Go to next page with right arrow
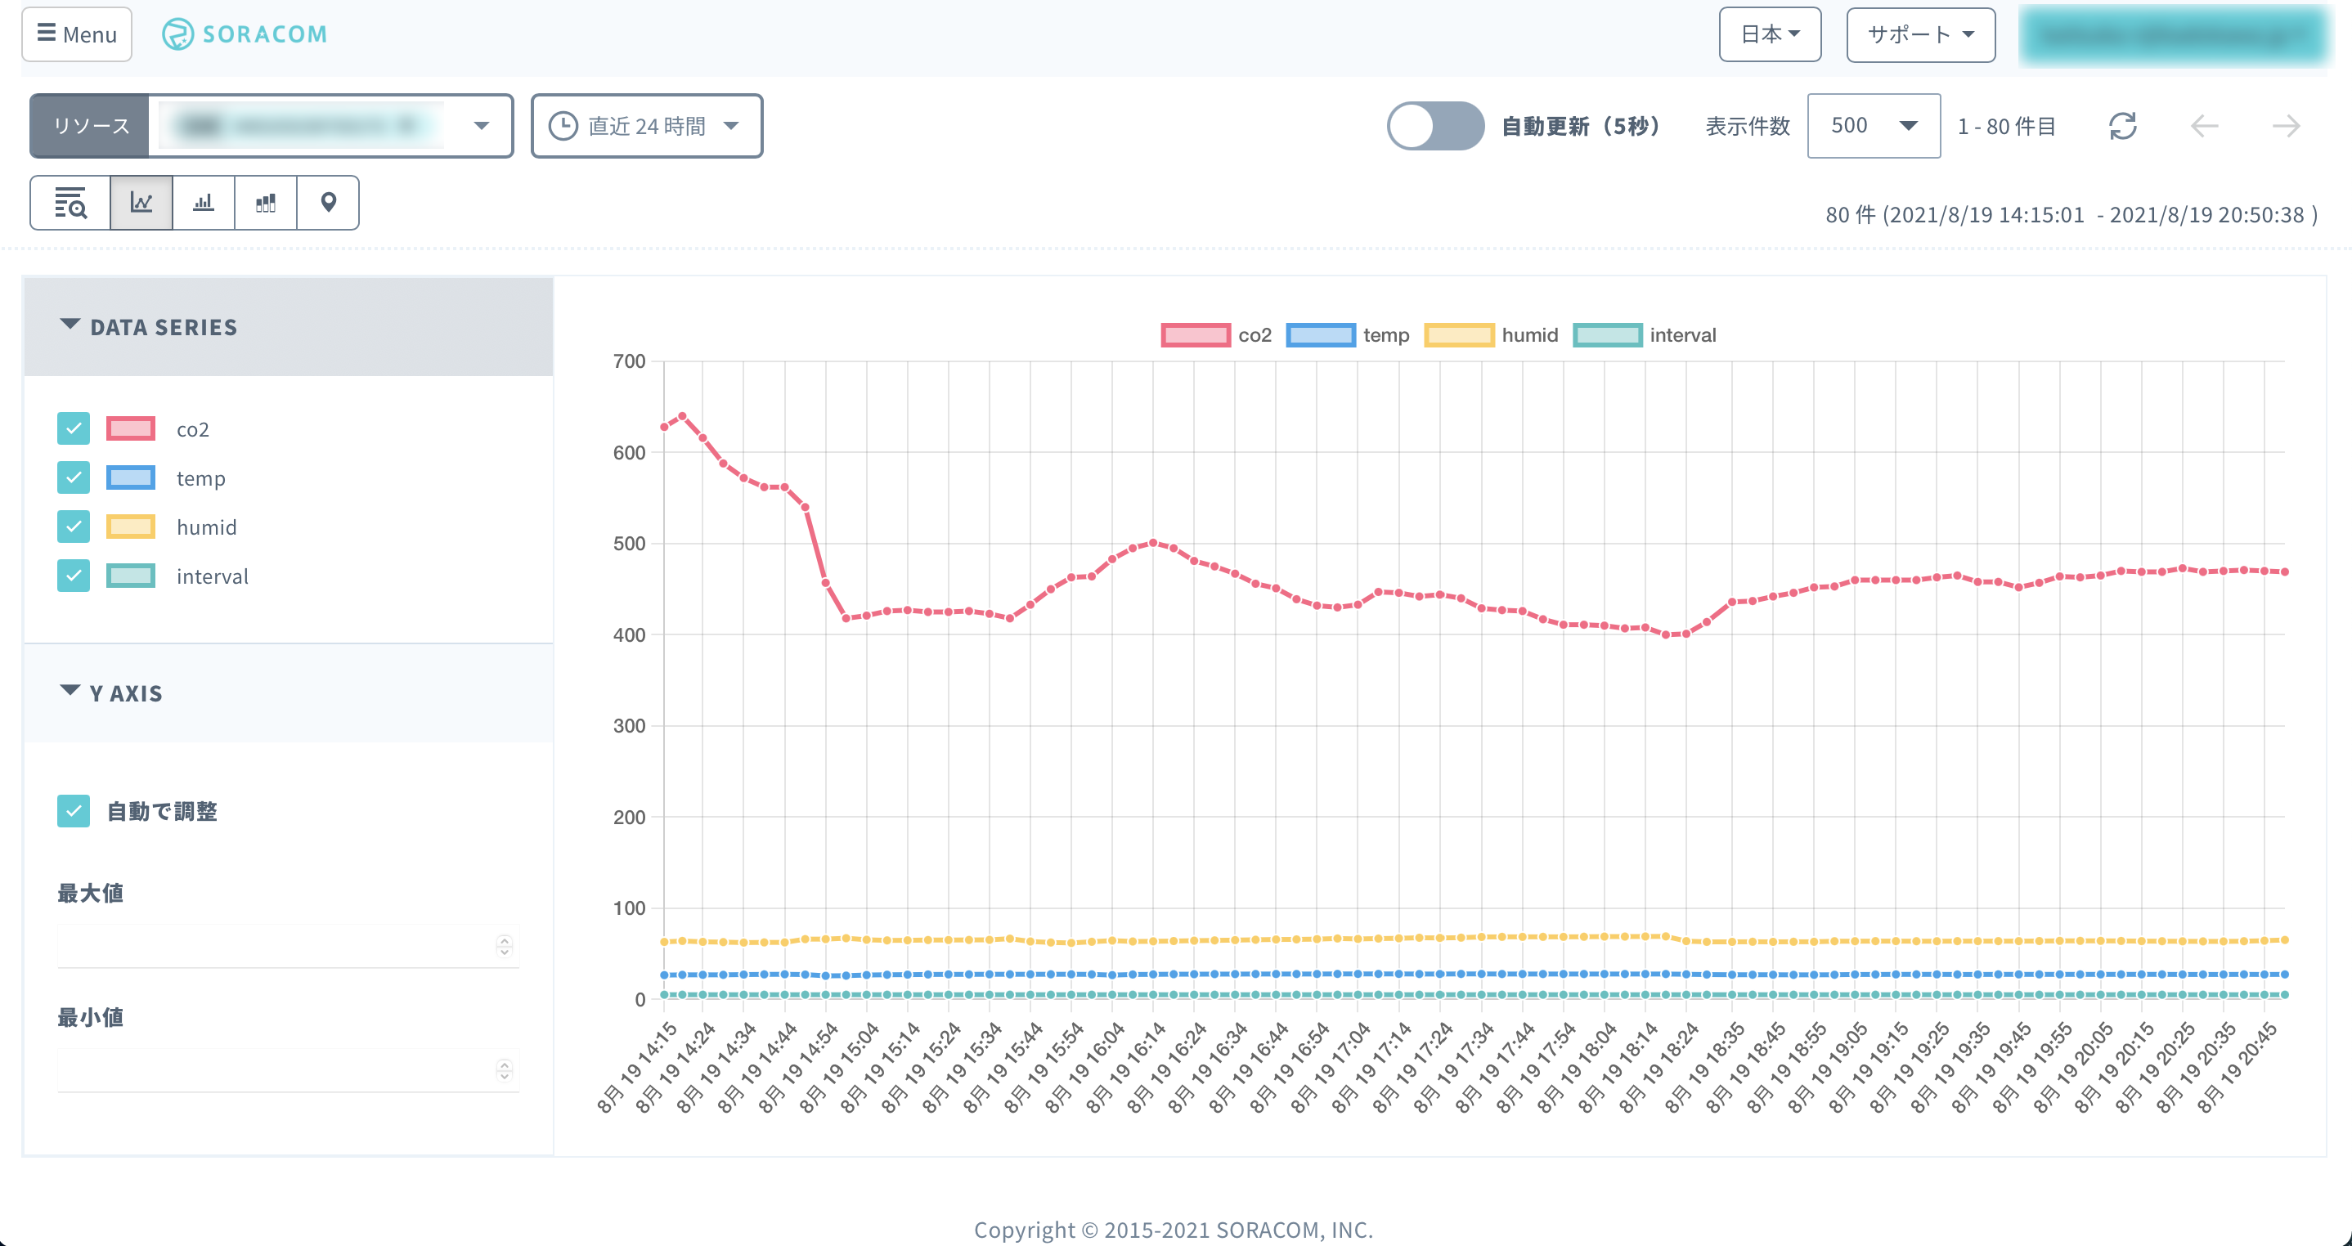The height and width of the screenshot is (1246, 2352). (x=2285, y=126)
